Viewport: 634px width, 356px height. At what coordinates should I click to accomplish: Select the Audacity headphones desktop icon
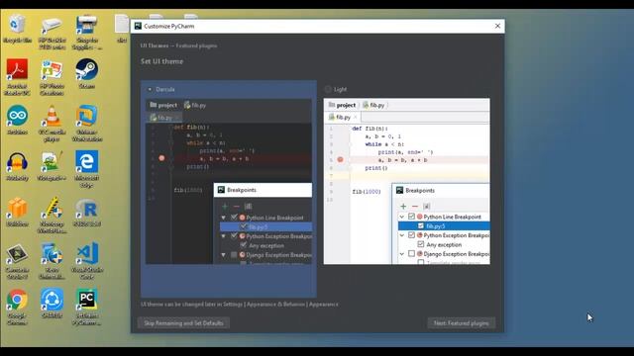coord(17,166)
